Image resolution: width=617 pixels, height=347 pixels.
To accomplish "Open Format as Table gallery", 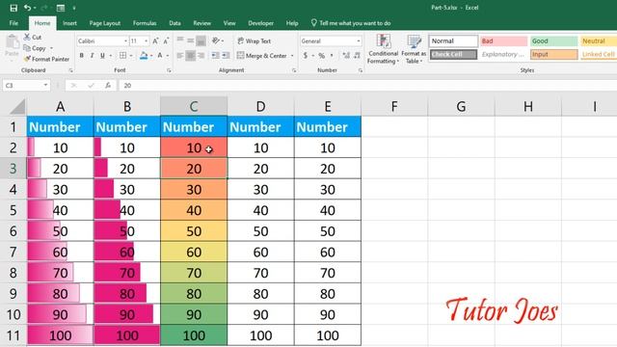I will click(x=414, y=49).
